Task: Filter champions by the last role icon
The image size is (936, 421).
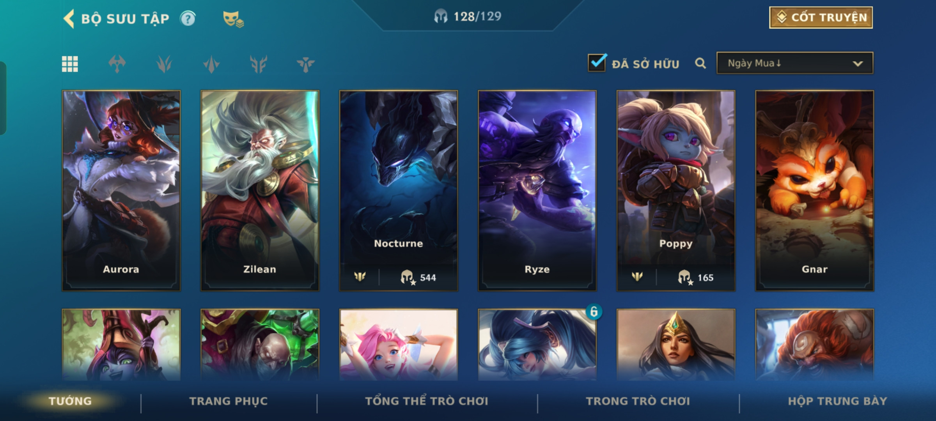Action: [x=305, y=64]
